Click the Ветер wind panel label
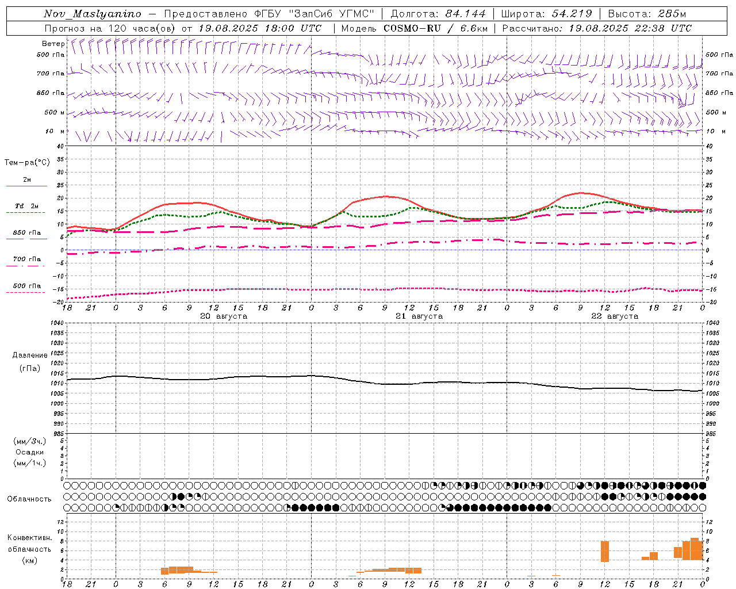 (x=53, y=44)
